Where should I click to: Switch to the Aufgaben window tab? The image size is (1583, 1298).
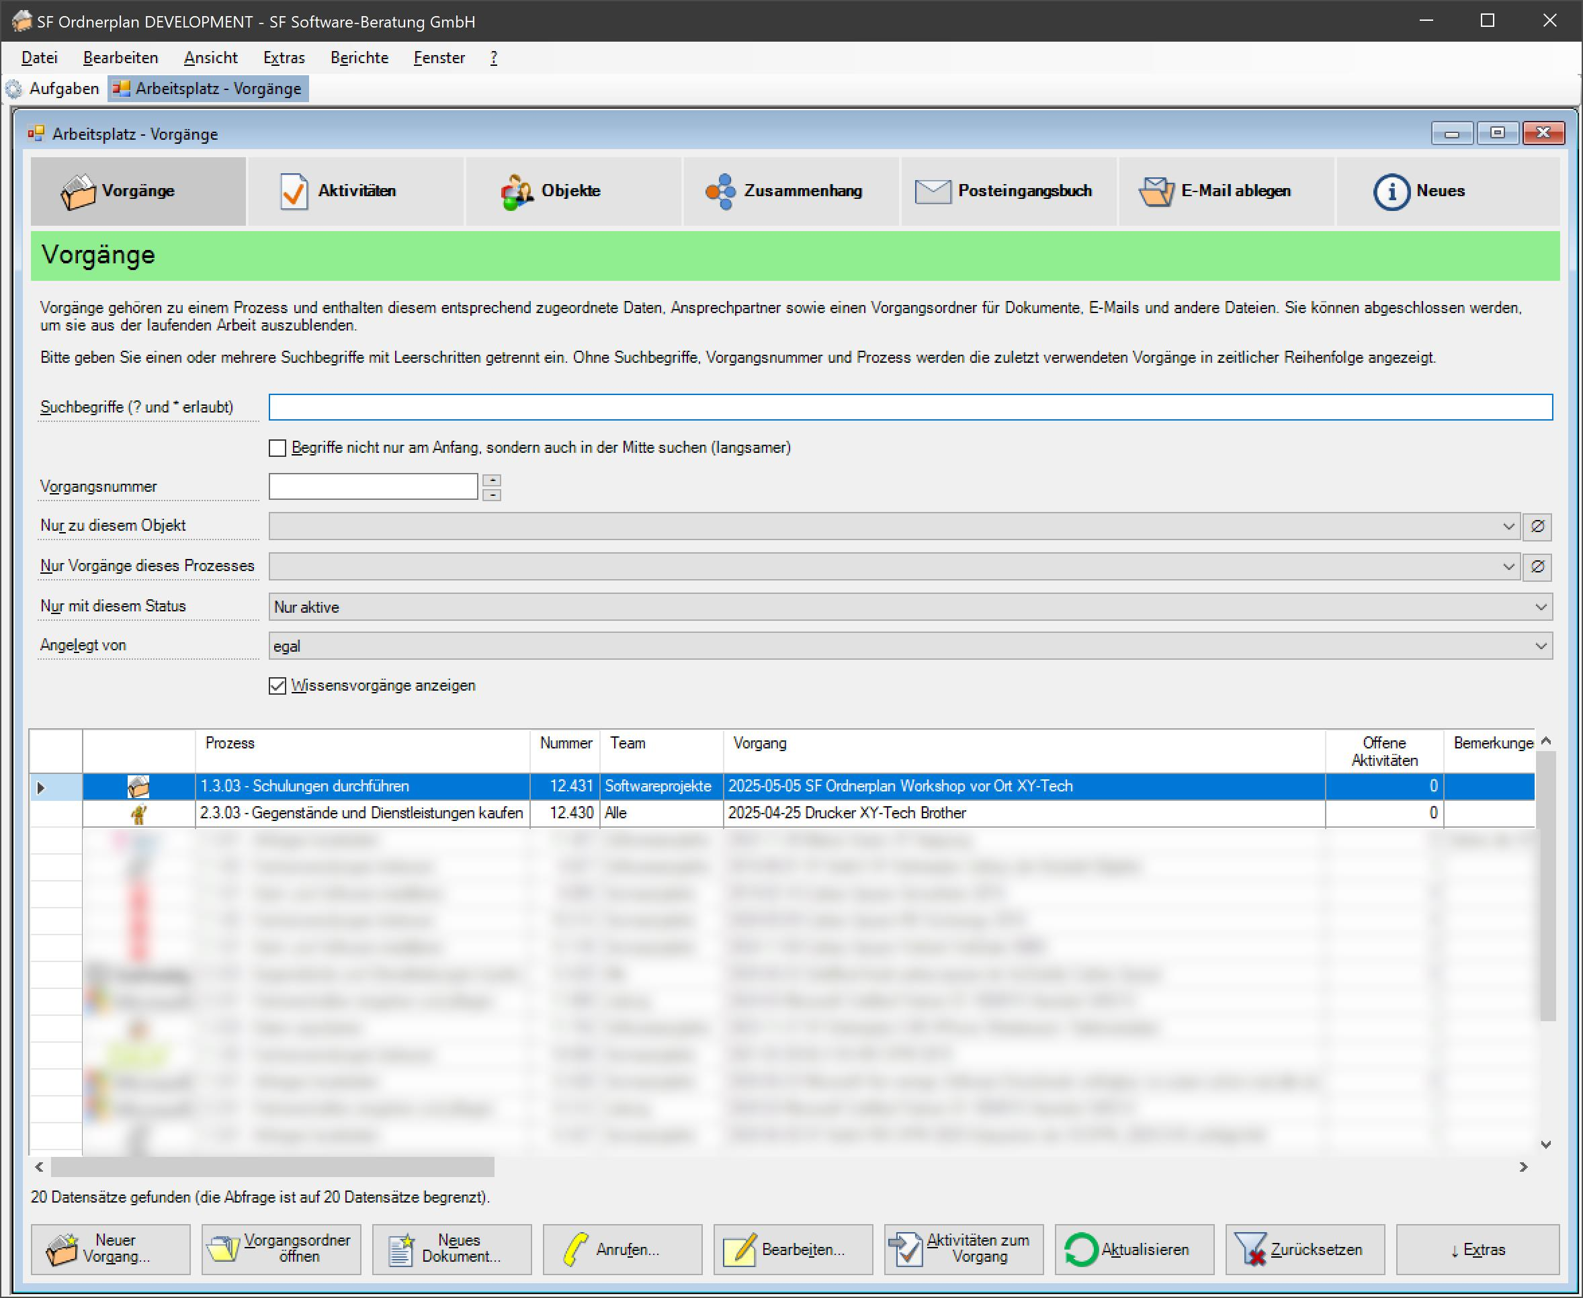click(52, 89)
